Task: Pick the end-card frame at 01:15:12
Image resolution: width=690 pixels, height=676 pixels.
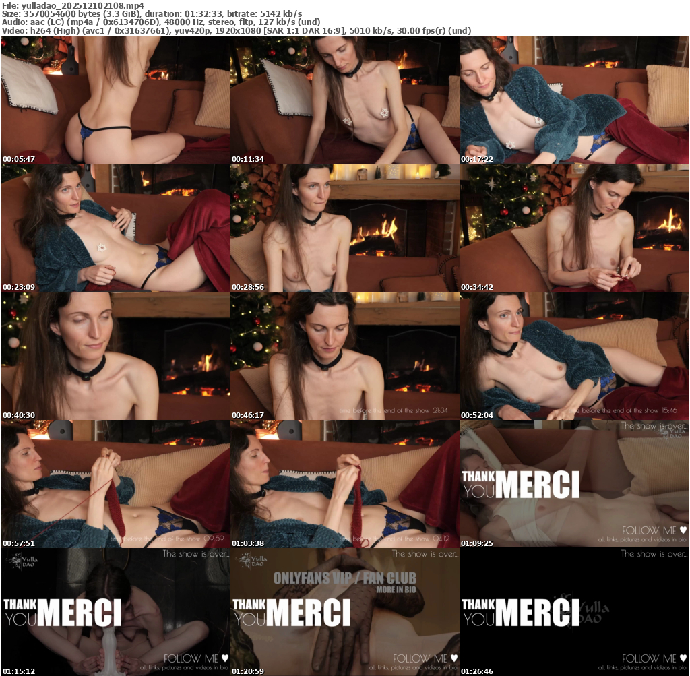Action: coord(116,612)
